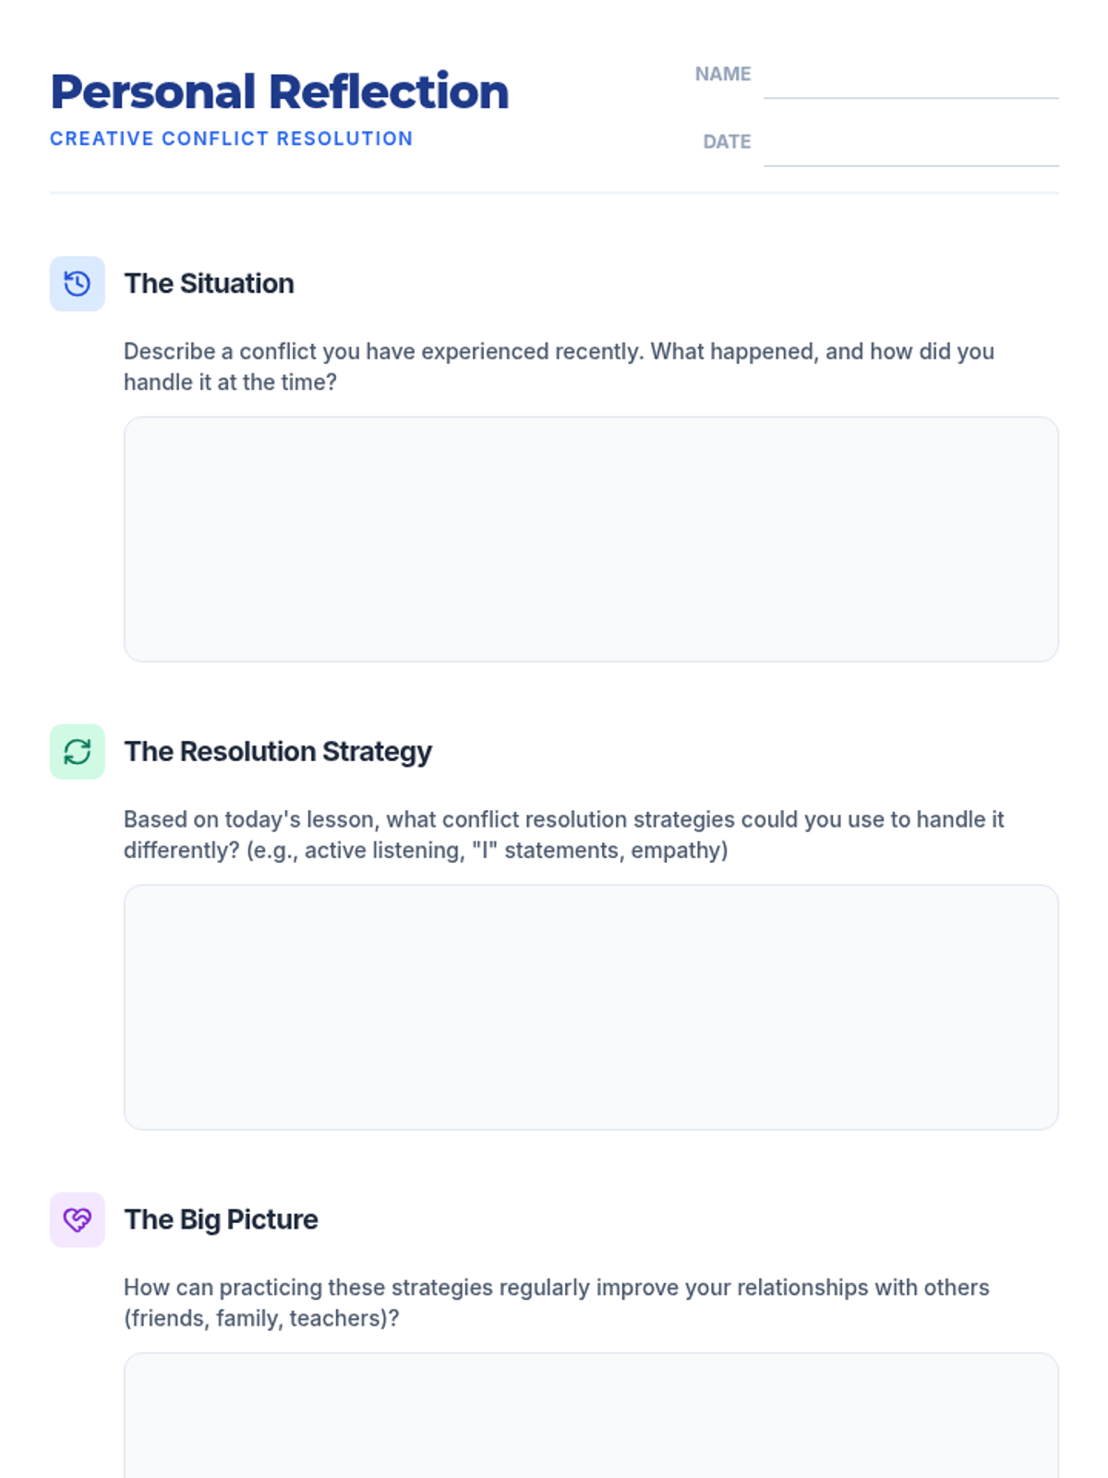Viewport: 1108px width, 1478px height.
Task: Select The Big Picture section heading
Action: point(222,1219)
